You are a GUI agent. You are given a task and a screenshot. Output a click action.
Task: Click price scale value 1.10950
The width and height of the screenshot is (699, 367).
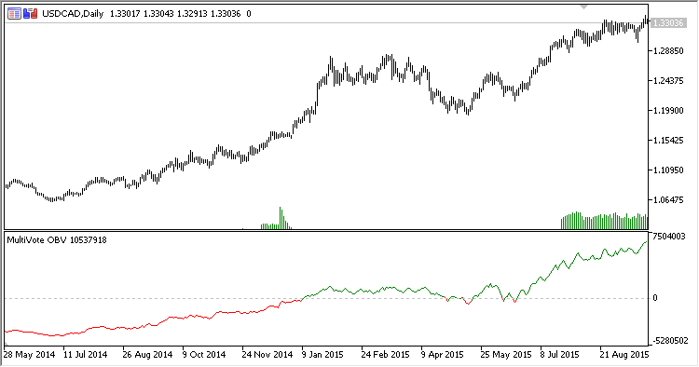coord(668,170)
